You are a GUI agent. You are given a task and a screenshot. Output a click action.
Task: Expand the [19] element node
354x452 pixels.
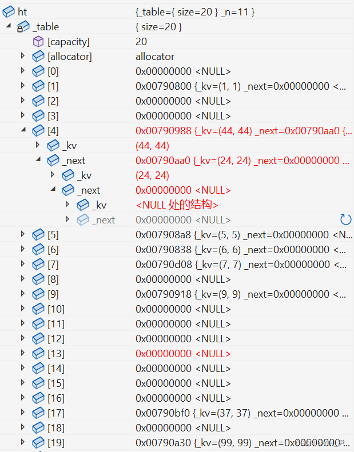(23, 442)
